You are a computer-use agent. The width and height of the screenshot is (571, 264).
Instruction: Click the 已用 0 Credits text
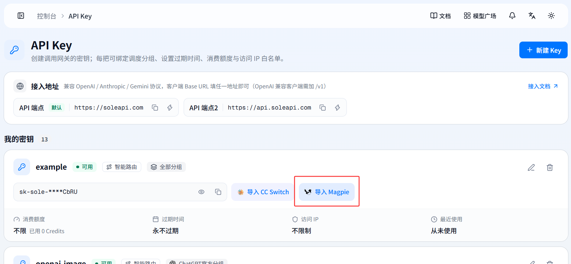47,231
